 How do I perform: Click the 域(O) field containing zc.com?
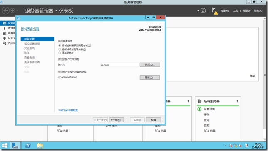(119, 65)
